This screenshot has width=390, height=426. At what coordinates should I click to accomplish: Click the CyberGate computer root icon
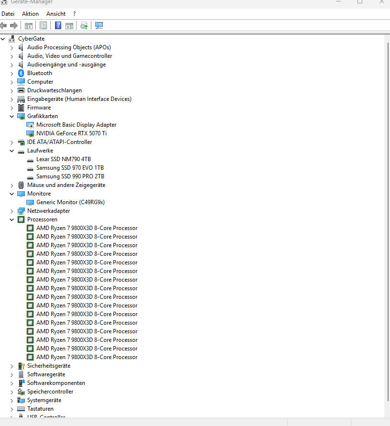tap(11, 39)
